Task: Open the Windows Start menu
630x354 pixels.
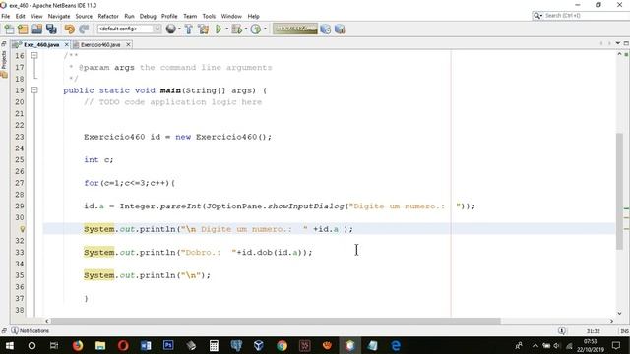Action: [x=9, y=345]
